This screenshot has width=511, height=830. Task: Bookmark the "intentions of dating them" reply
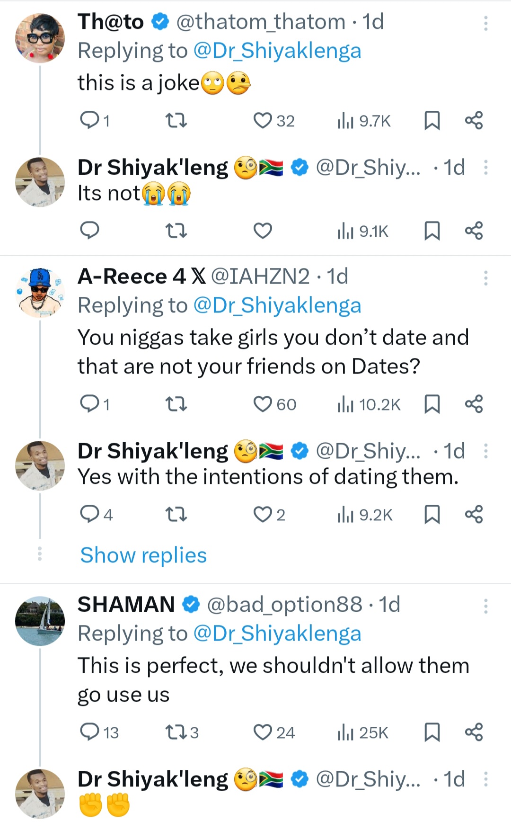(x=432, y=514)
